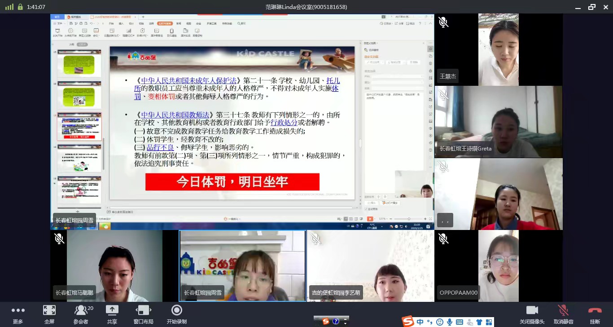Click Sogou input S logo

coord(407,321)
